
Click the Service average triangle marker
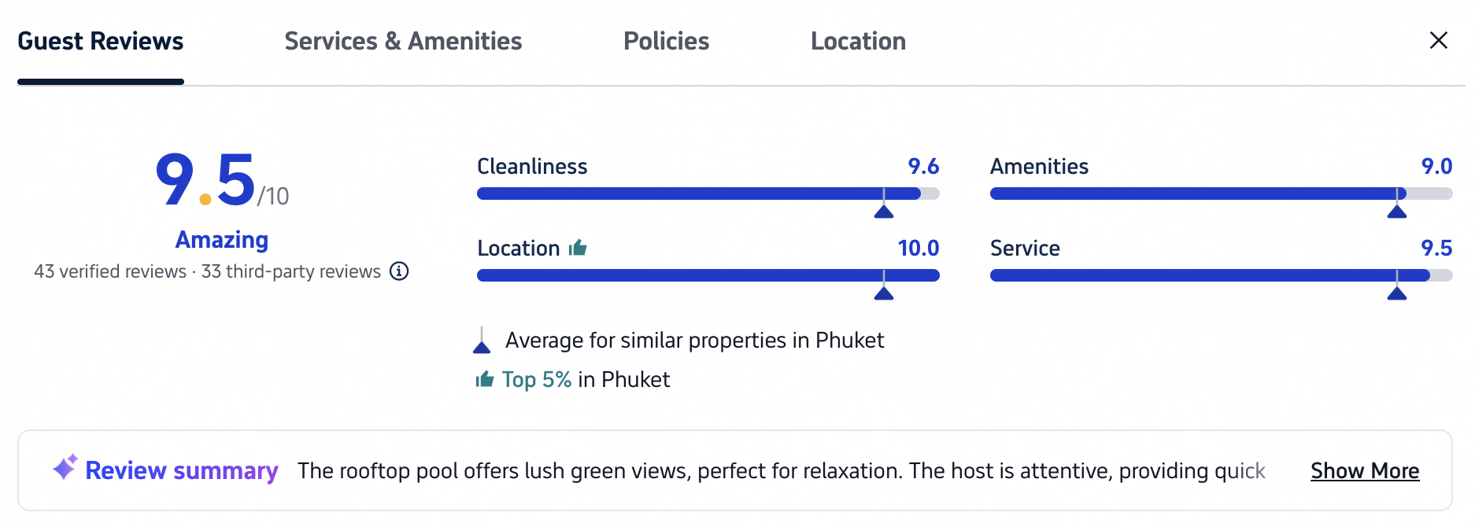(x=1397, y=293)
